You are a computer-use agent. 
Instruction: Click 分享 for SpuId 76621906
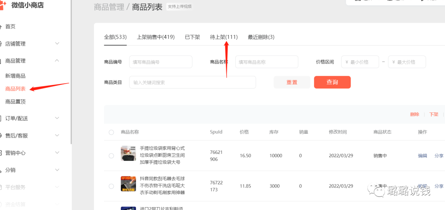click(439, 156)
